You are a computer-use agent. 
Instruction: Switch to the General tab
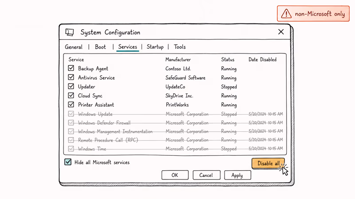pyautogui.click(x=74, y=47)
